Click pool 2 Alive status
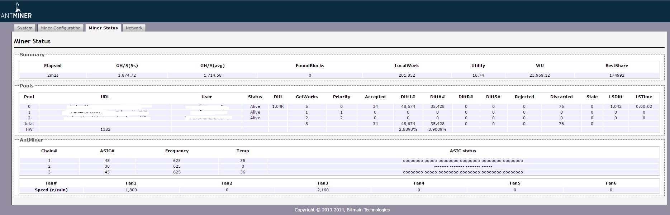670x215 pixels. (x=255, y=118)
